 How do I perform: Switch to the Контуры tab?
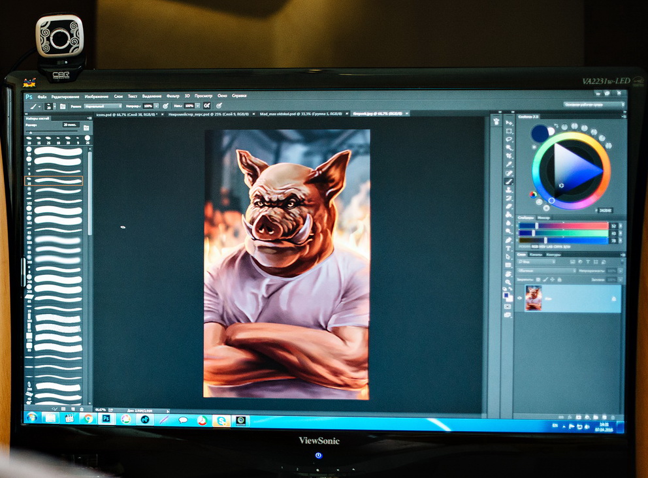(553, 255)
